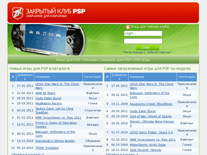Click the empty password field

click(143, 41)
